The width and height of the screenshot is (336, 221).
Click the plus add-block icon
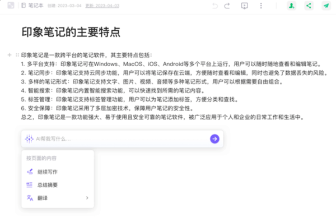(10, 55)
